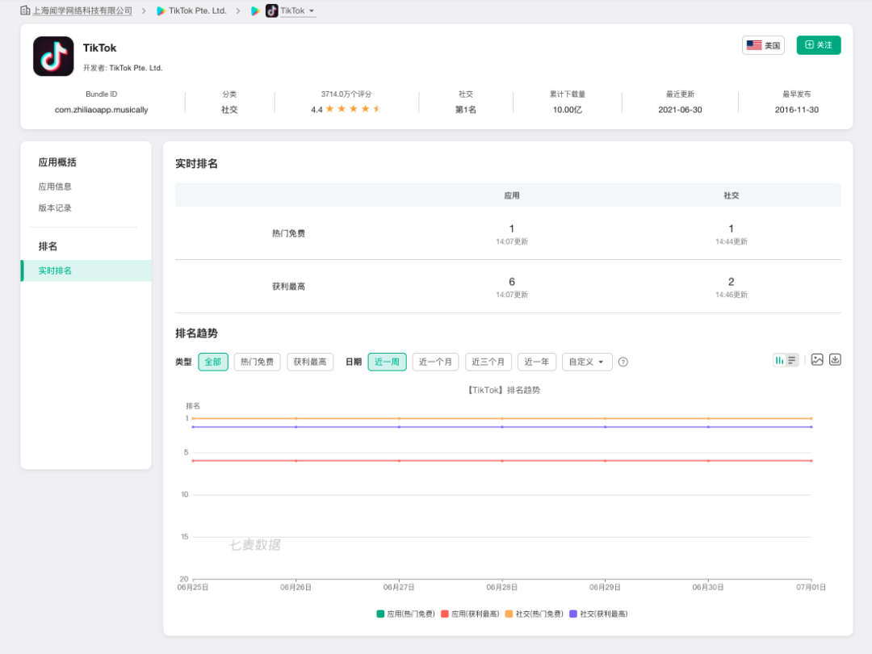The image size is (872, 654).
Task: Open 上海闻学网络科技有限公司 breadcrumb link
Action: pyautogui.click(x=82, y=11)
